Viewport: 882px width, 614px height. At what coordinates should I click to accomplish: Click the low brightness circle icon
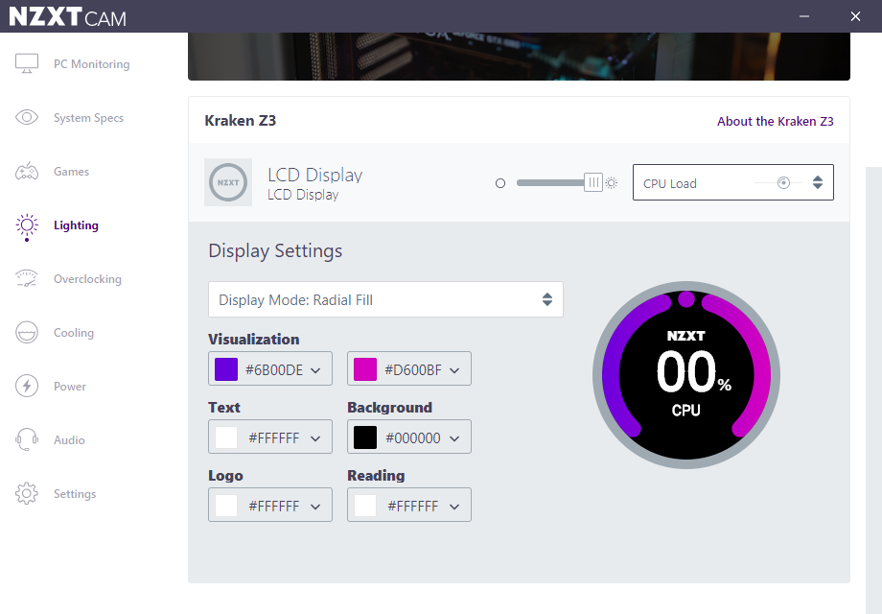point(500,183)
